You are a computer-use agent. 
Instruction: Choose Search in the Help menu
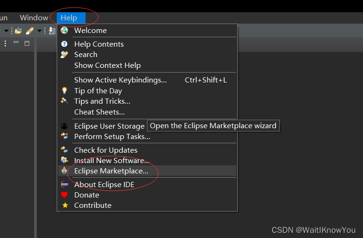pyautogui.click(x=147, y=55)
